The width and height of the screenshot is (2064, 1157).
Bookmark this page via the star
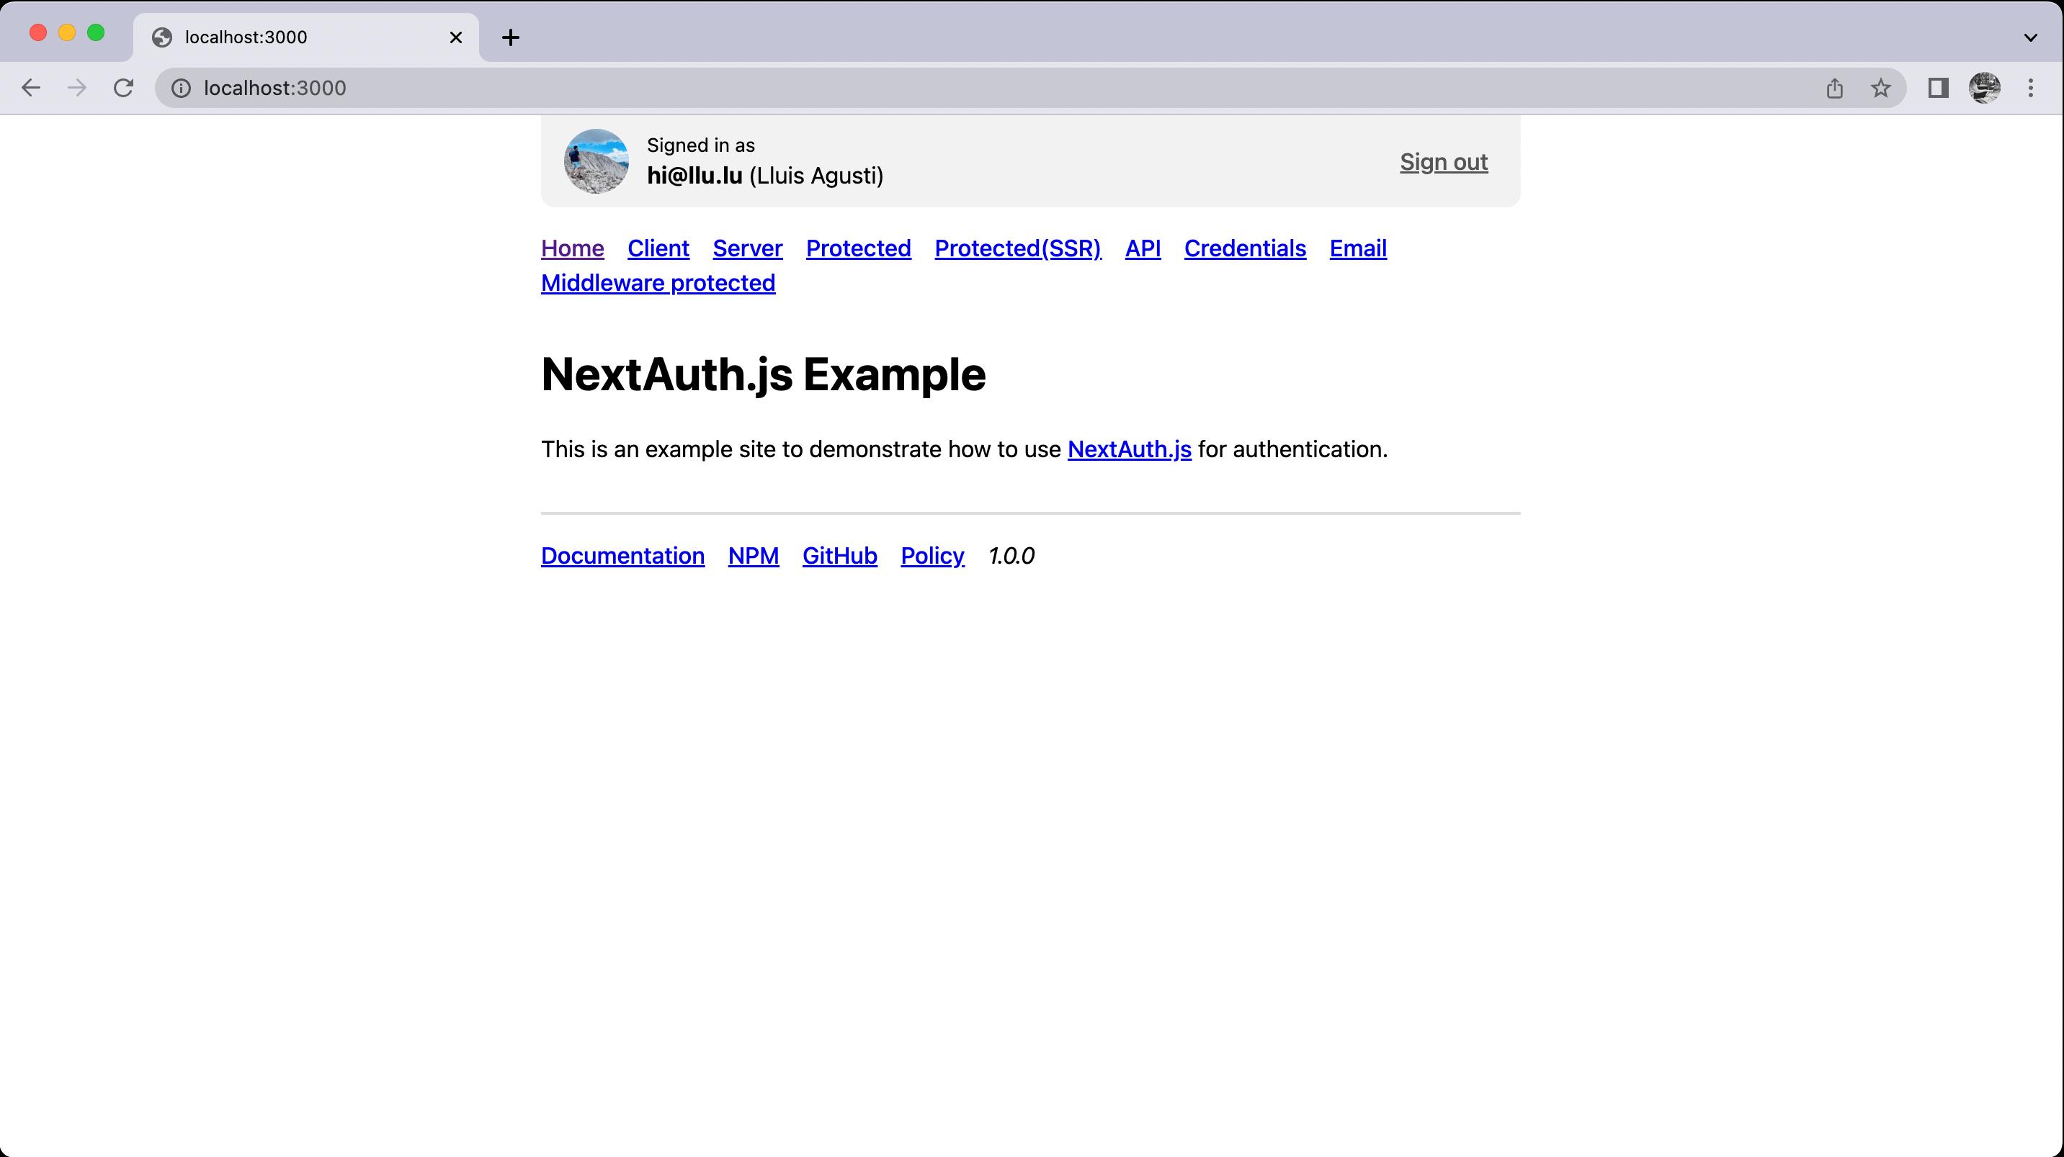click(x=1879, y=88)
